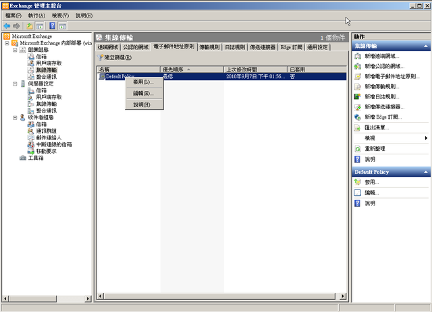Click the 新增日誌規則 icon

[358, 97]
